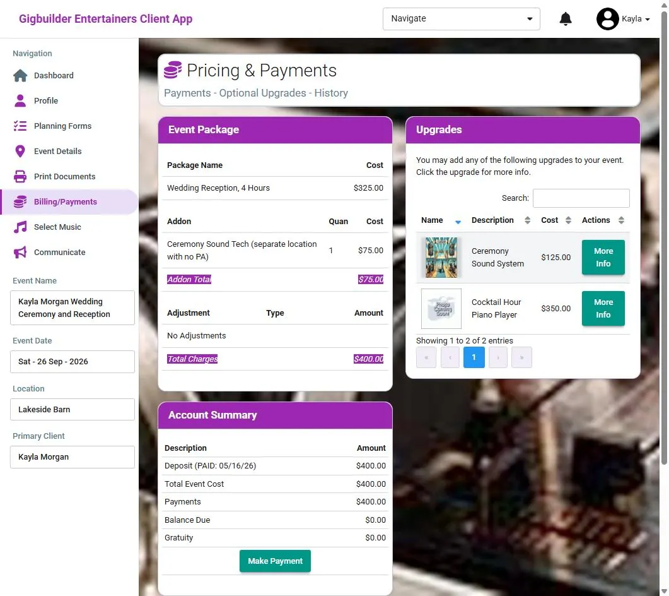Open Planning Forms in sidebar
Screen dimensions: 669x596
click(62, 126)
